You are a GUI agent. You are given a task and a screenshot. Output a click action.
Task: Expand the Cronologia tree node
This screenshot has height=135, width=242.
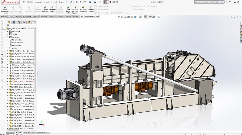[8, 31]
